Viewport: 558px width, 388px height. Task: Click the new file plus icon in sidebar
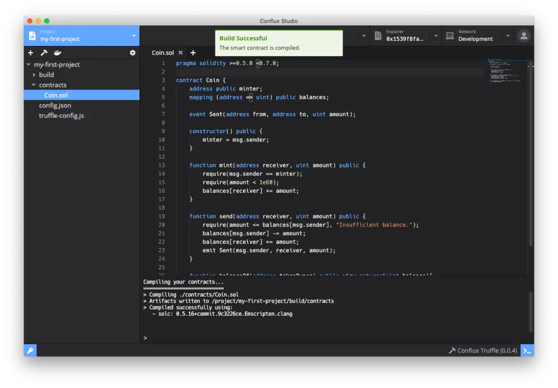tap(30, 53)
